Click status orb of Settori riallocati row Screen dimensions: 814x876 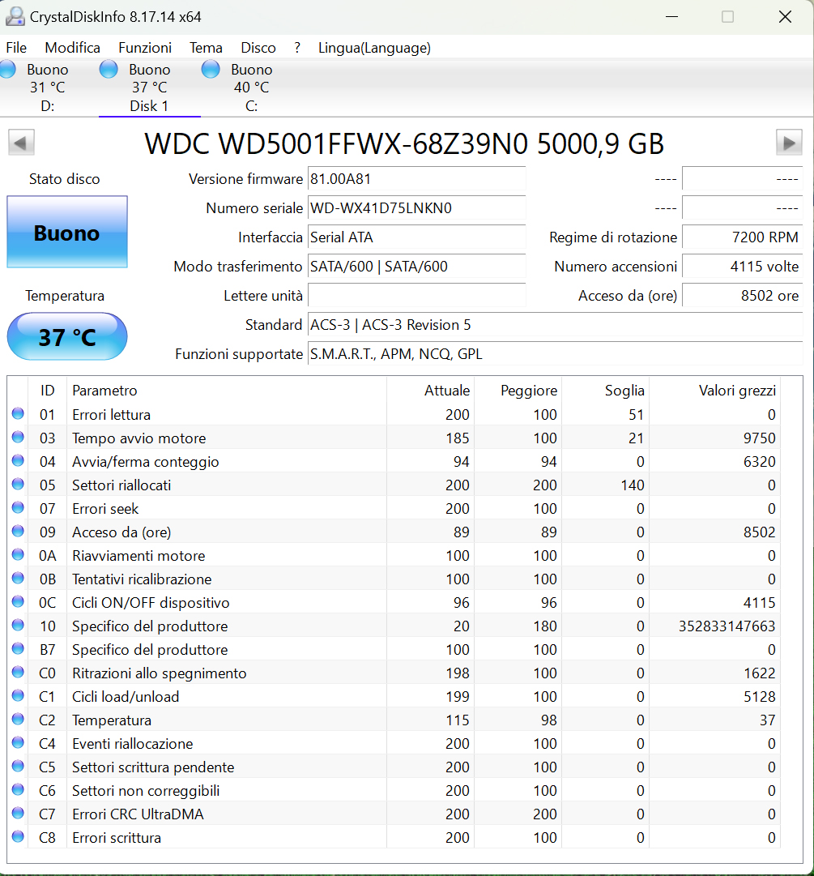pyautogui.click(x=18, y=484)
